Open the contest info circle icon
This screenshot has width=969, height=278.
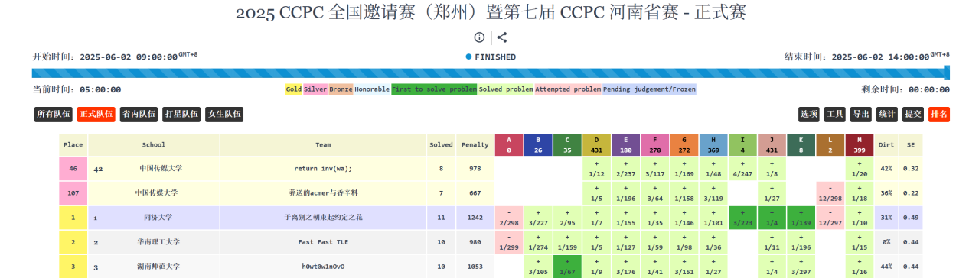[x=479, y=37]
